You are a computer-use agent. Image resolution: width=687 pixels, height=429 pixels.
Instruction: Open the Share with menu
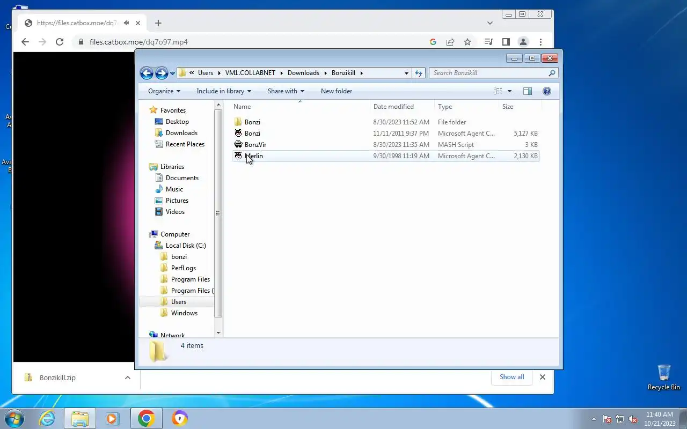[x=286, y=91]
